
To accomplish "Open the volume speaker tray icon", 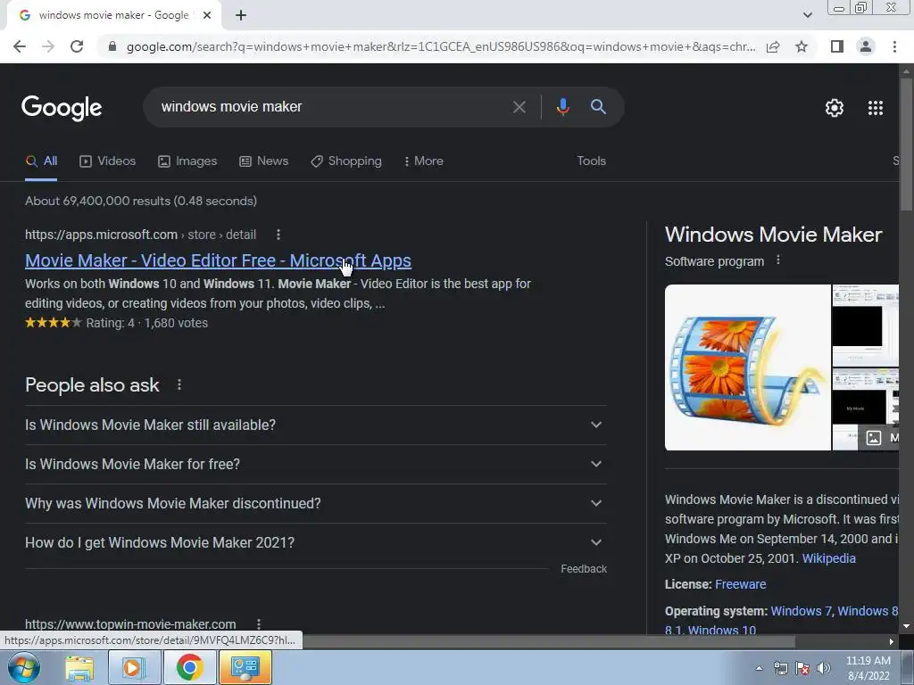I will (824, 668).
